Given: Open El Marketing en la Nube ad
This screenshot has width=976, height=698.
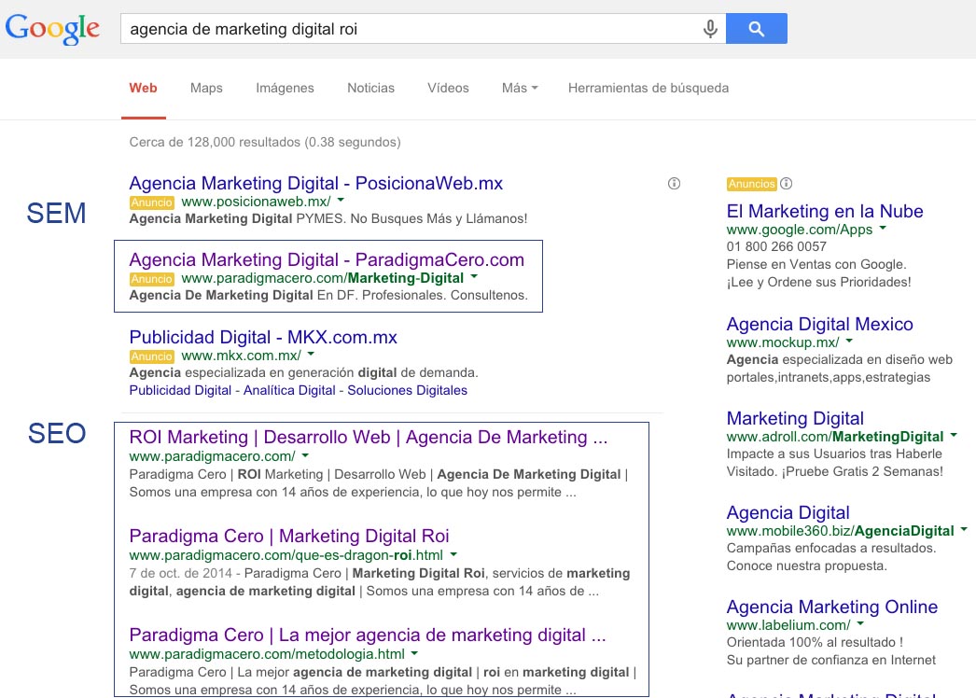Looking at the screenshot, I should click(824, 211).
